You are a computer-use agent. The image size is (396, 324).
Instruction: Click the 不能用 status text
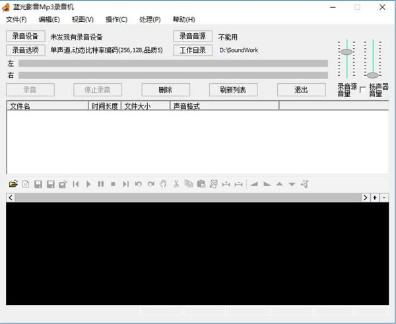coord(228,37)
